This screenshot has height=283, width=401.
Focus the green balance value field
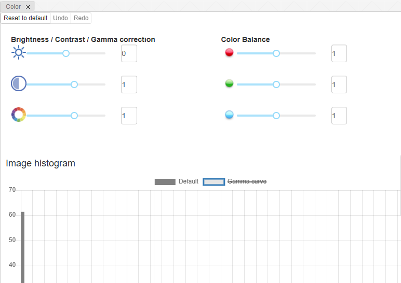click(x=339, y=84)
